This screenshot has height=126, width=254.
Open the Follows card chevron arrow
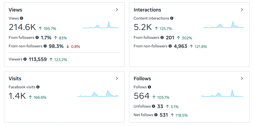(242, 78)
